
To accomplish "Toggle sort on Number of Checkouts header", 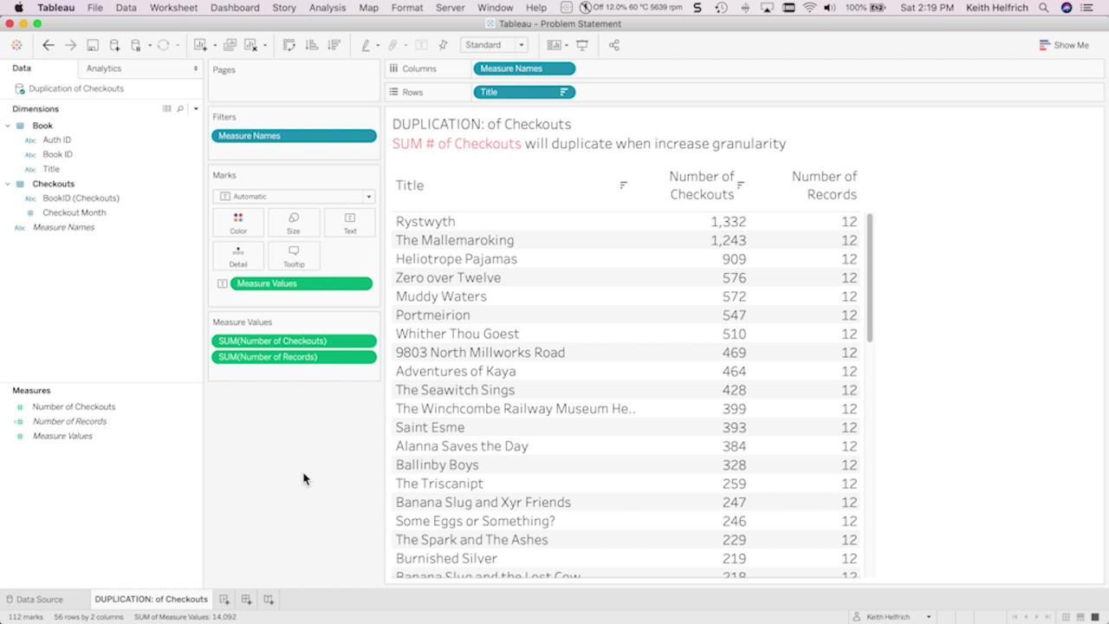I will tap(741, 185).
